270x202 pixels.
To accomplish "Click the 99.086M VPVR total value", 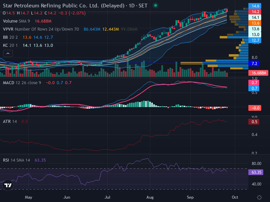I will [129, 29].
